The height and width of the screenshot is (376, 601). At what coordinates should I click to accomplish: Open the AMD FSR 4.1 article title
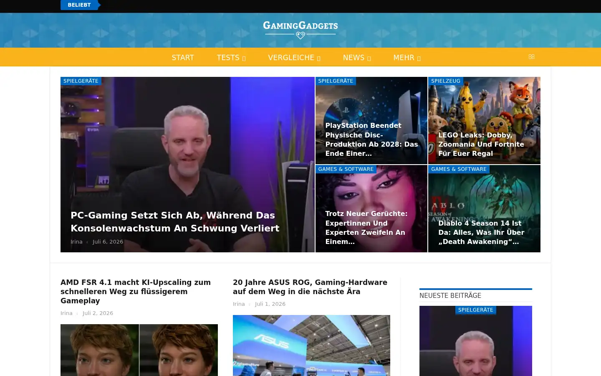pos(136,292)
